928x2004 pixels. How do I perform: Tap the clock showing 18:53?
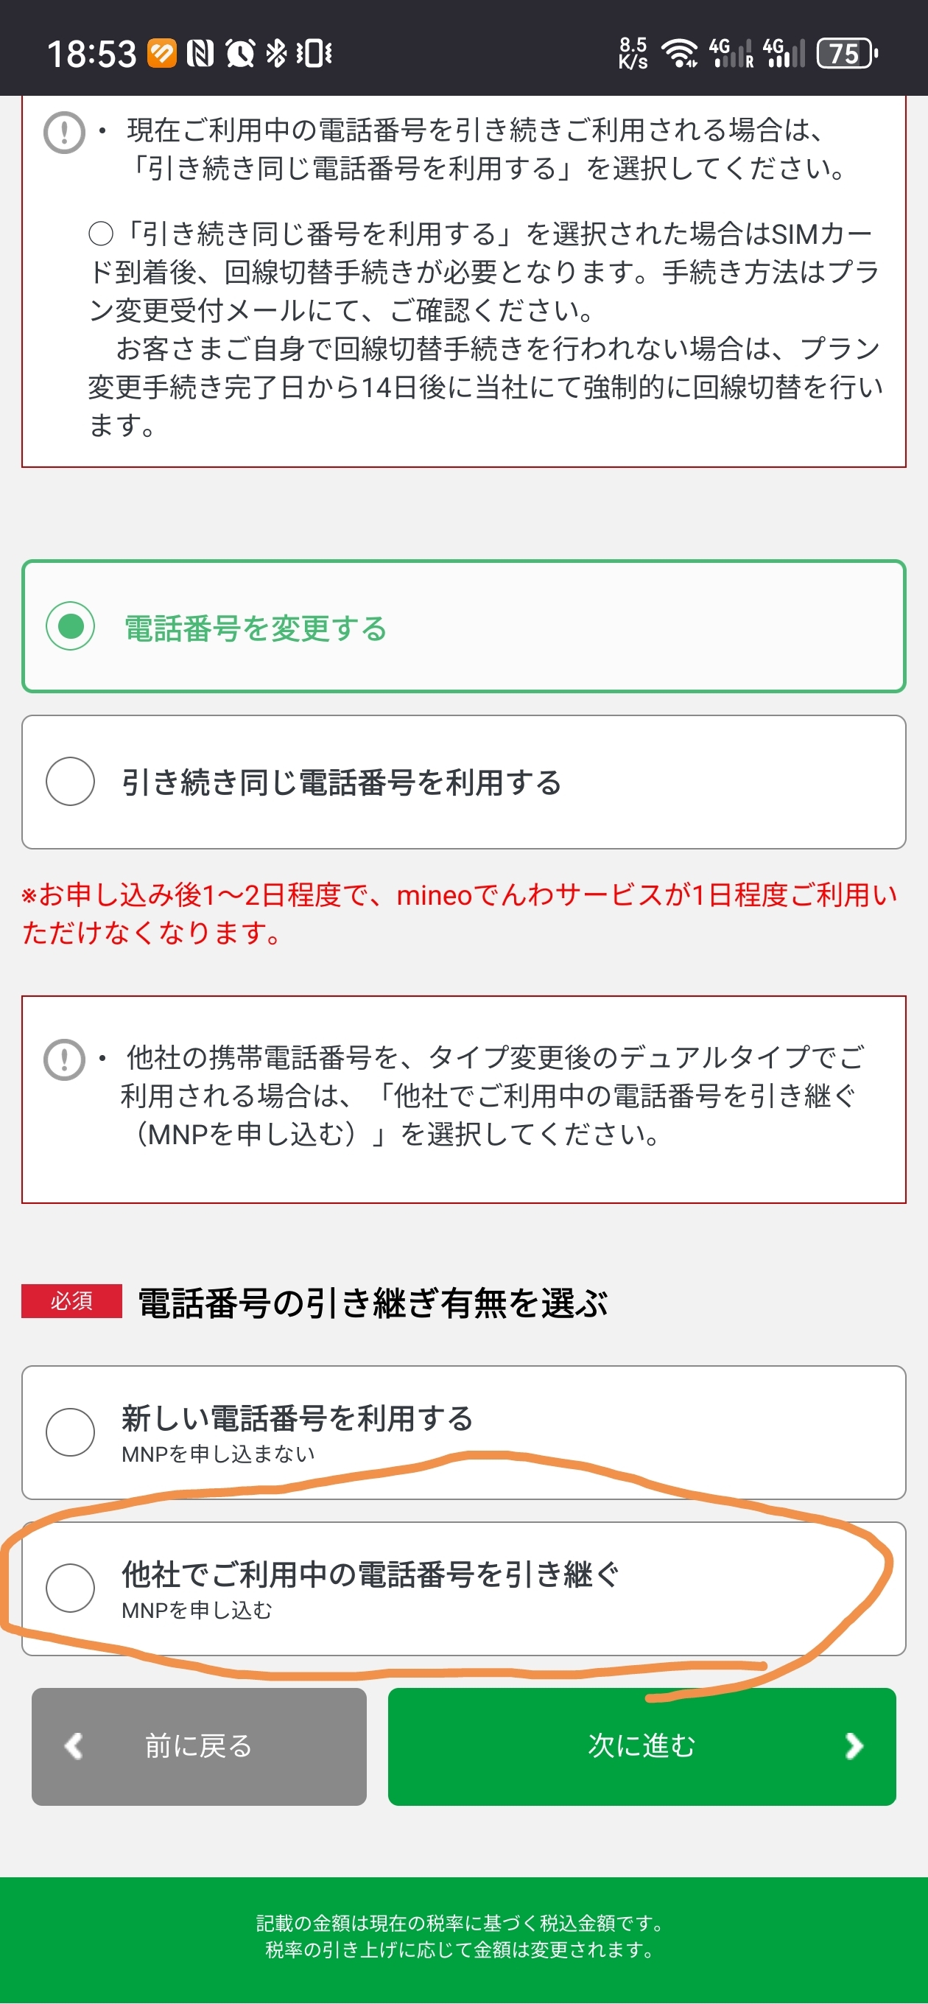(92, 53)
